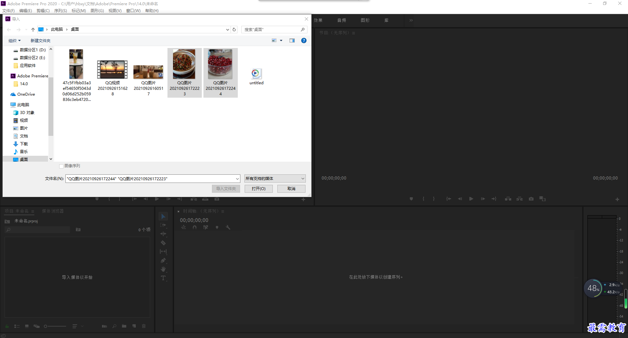This screenshot has width=628, height=338.
Task: Click the refresh button beside address bar
Action: pyautogui.click(x=234, y=29)
